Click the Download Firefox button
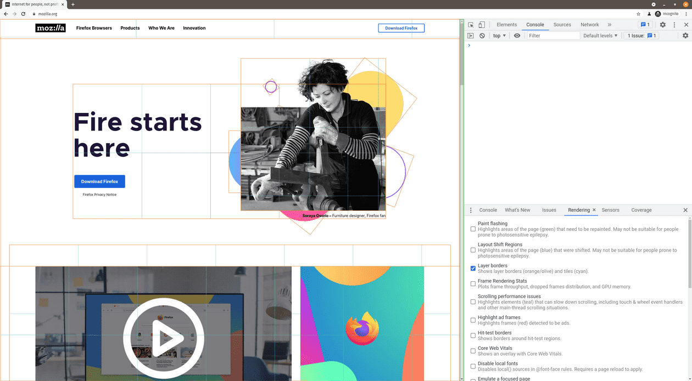 (99, 181)
